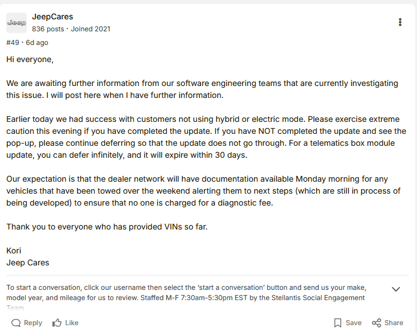The width and height of the screenshot is (417, 332).
Task: Click the 'Hi everyone,' greeting line
Action: [30, 59]
